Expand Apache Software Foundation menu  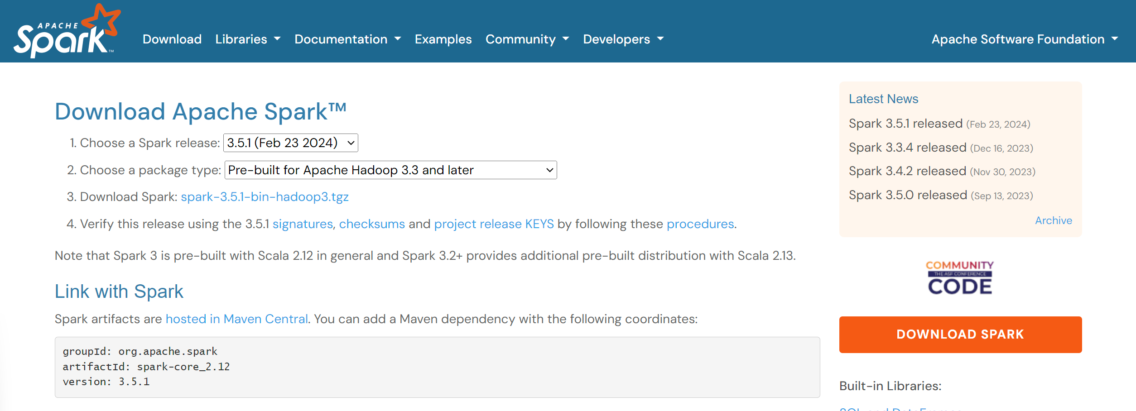(1025, 39)
